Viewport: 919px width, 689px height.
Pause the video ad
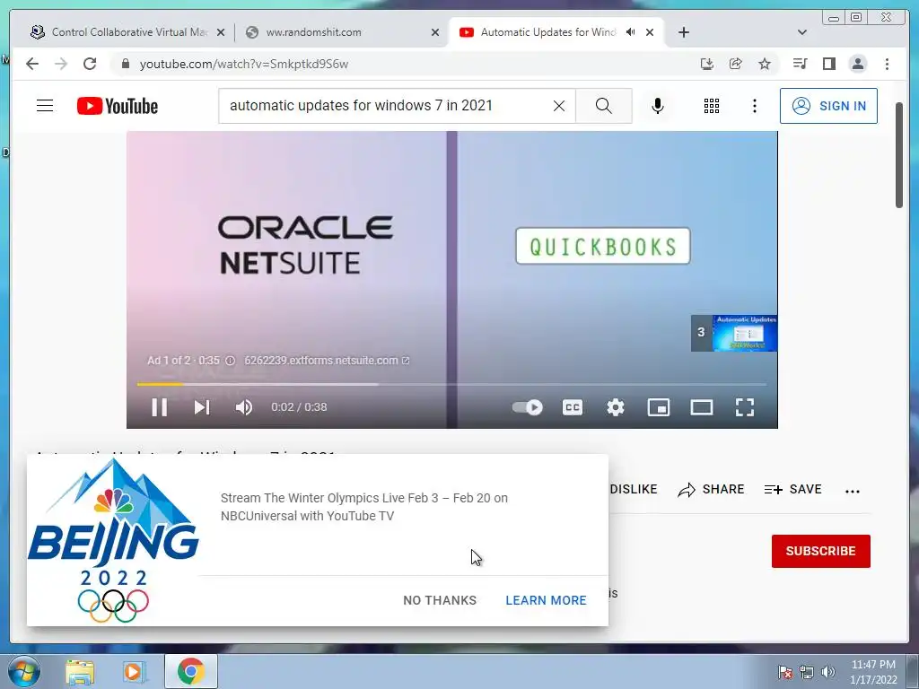click(160, 407)
